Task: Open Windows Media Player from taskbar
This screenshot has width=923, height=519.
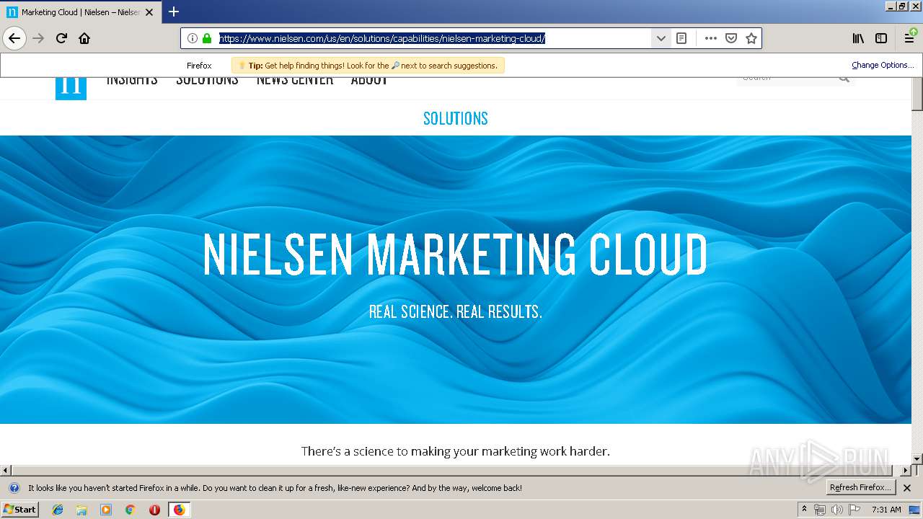Action: (106, 510)
